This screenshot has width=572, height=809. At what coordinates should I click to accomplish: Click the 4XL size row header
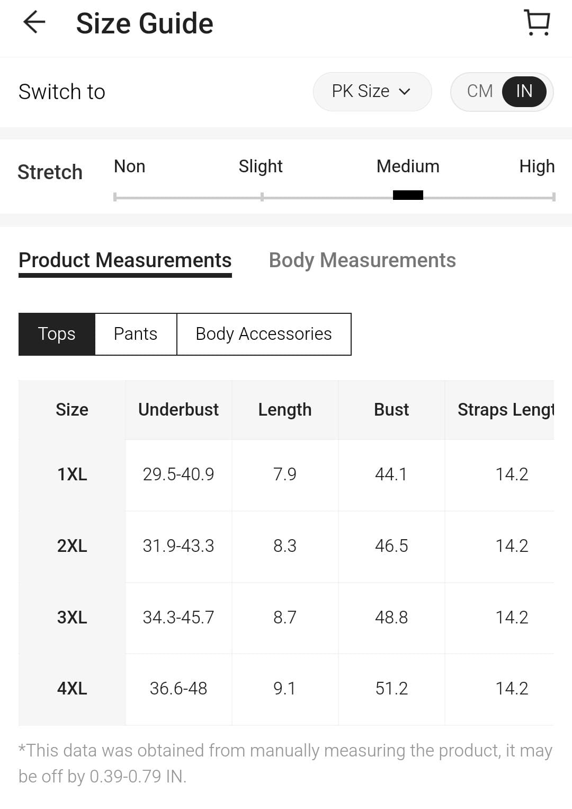click(x=72, y=689)
